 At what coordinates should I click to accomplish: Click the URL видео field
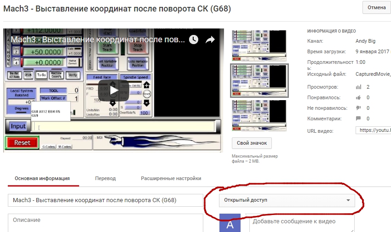click(374, 130)
